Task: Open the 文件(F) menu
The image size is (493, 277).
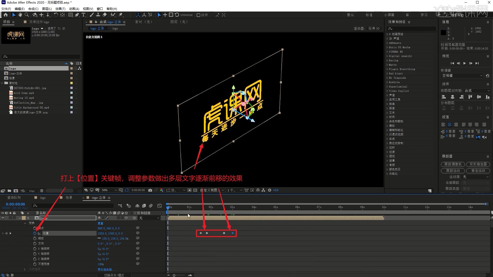Action: coord(6,9)
